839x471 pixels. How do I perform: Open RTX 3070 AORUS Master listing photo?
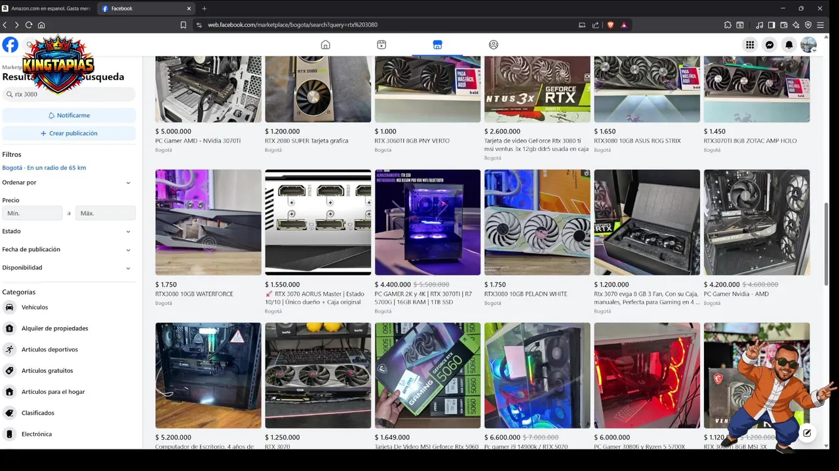pos(318,222)
